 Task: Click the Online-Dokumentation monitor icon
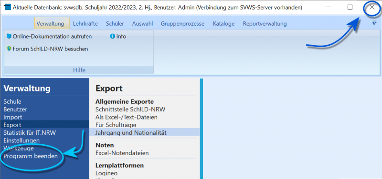[9, 37]
